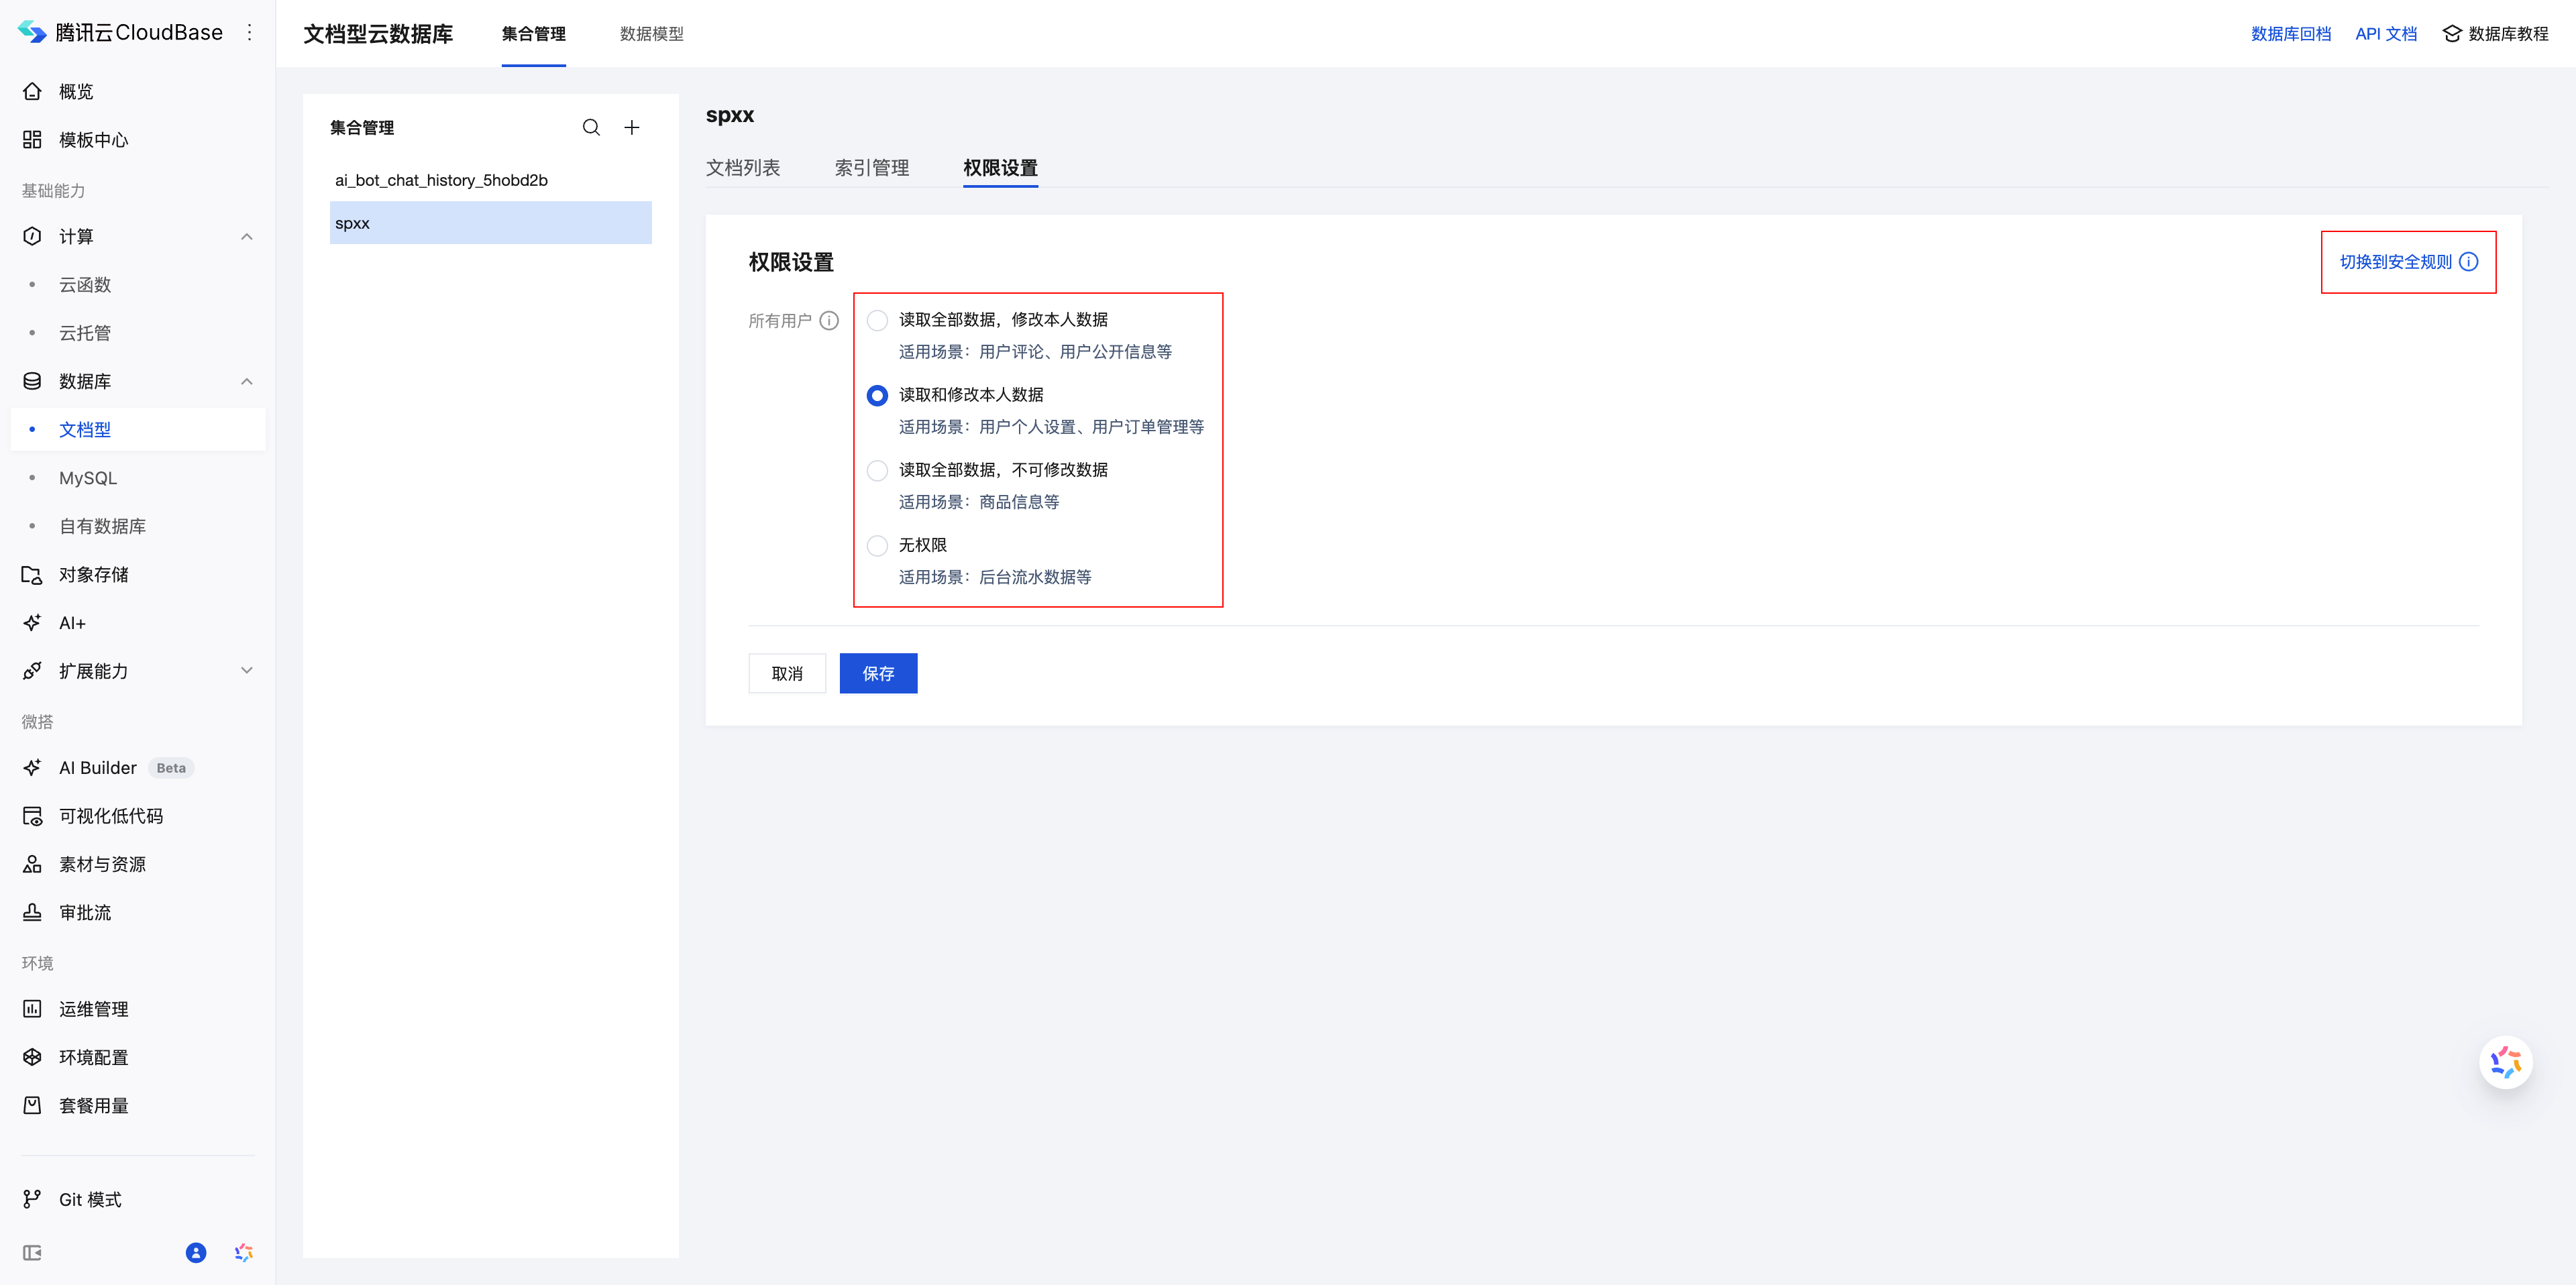Open 自有数据库 in the sidebar
The width and height of the screenshot is (2576, 1285).
click(x=102, y=526)
